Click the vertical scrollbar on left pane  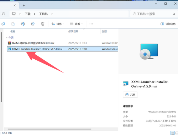pos(1,67)
